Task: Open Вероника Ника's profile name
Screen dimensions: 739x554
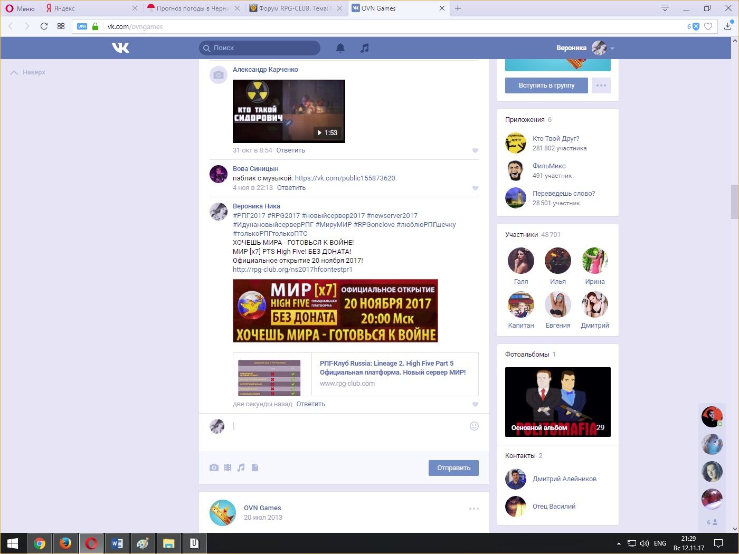Action: pyautogui.click(x=257, y=206)
